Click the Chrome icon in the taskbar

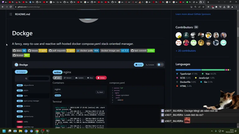(x=37, y=131)
